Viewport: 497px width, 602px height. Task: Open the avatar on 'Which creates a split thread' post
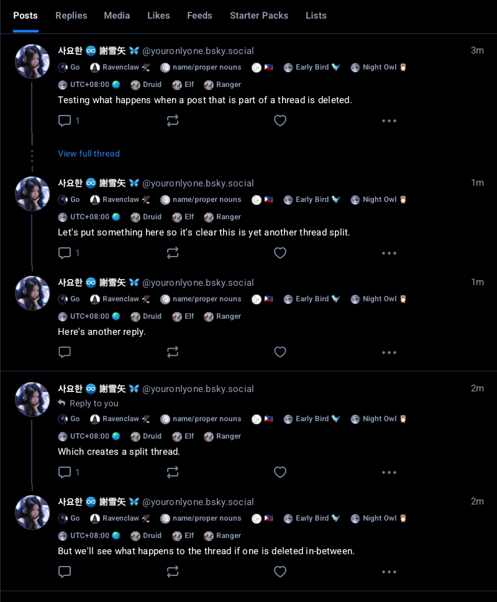pos(32,399)
